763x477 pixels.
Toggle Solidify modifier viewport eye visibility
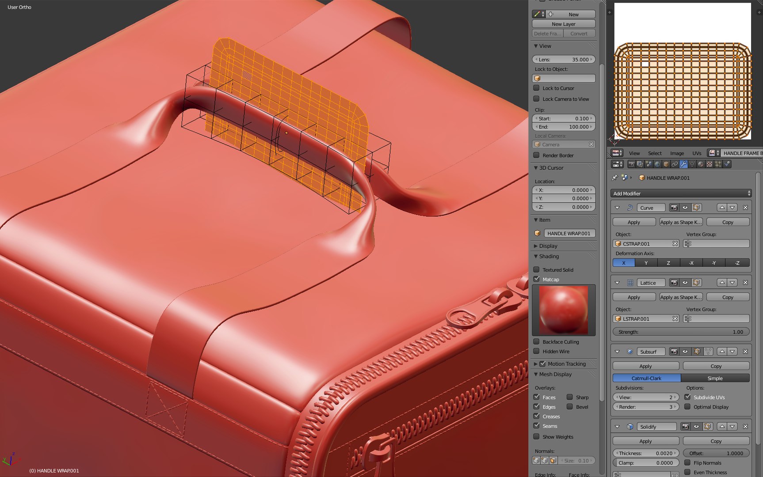696,427
